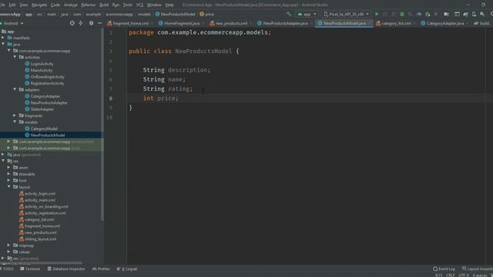The height and width of the screenshot is (277, 493).
Task: Expand the manifests folder
Action: pyautogui.click(x=3, y=38)
